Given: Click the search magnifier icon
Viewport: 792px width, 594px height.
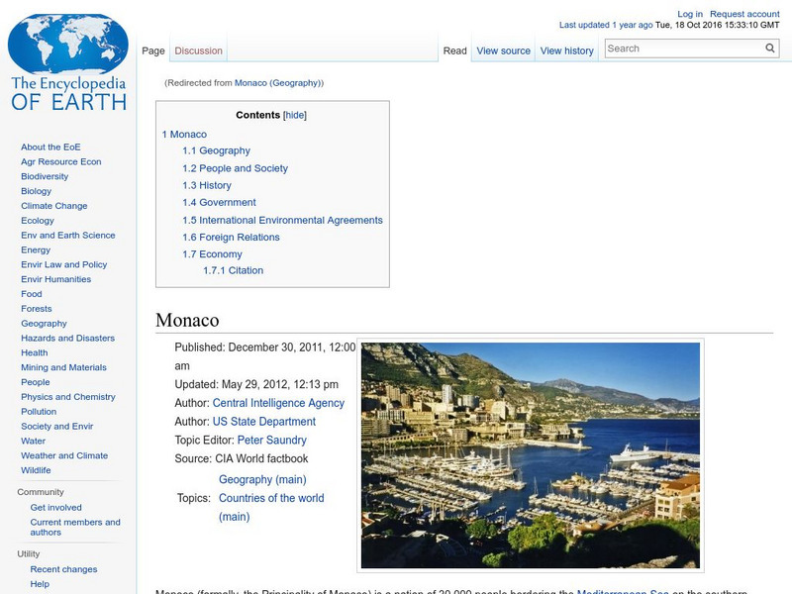Looking at the screenshot, I should click(x=769, y=48).
